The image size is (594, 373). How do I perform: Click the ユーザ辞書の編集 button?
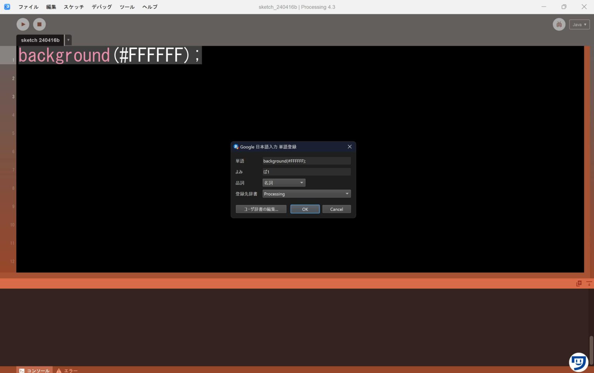tap(261, 209)
